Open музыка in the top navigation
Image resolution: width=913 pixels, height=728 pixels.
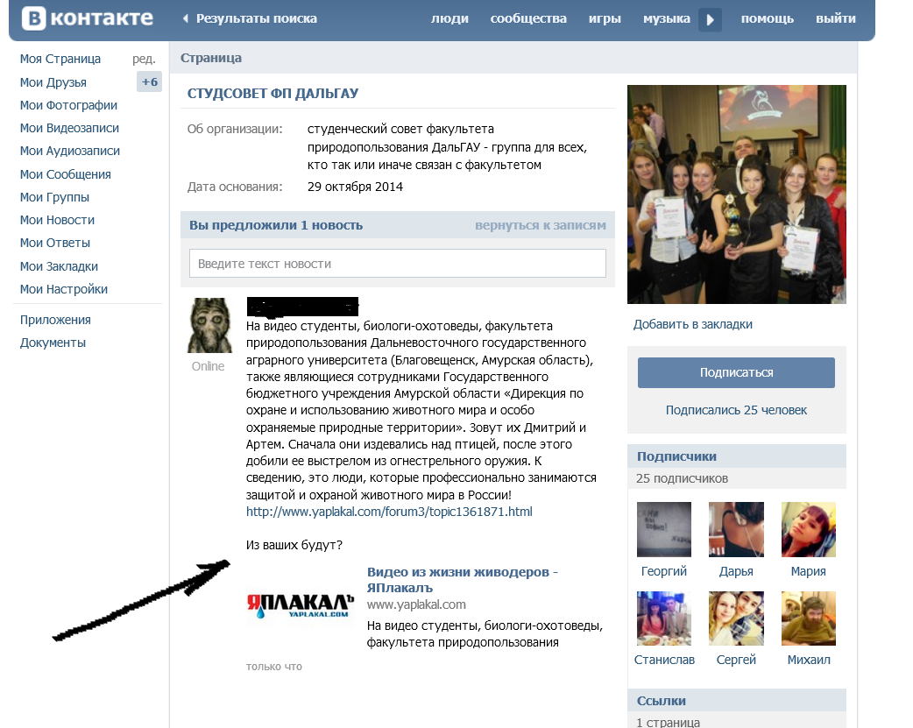tap(666, 18)
